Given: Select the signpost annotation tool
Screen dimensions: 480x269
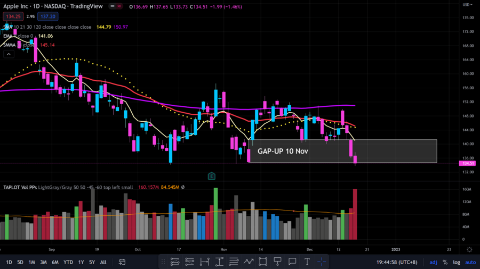Looking at the screenshot, I should click(x=277, y=262).
